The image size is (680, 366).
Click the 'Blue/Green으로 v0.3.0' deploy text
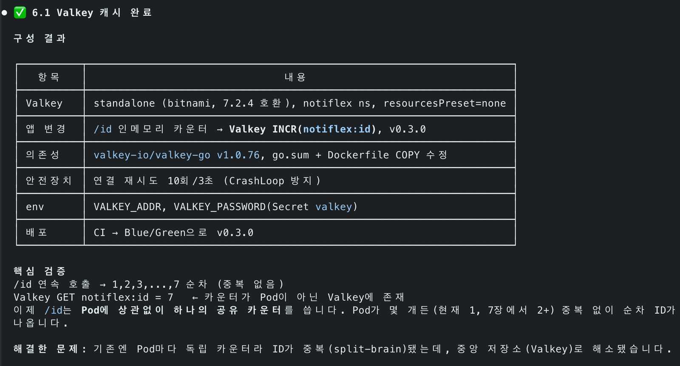click(189, 233)
